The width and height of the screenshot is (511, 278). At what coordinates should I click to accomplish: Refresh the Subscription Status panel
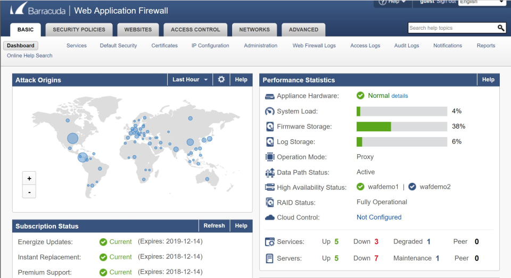point(214,225)
